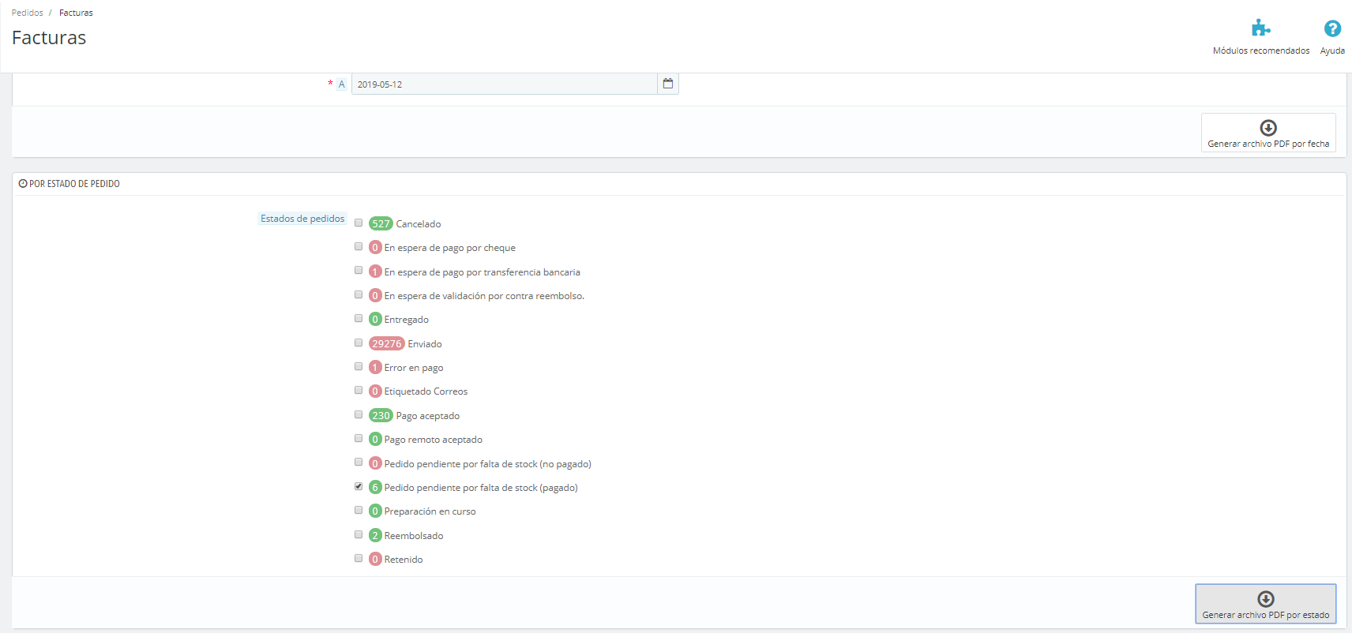This screenshot has height=633, width=1352.
Task: Check En espera de validación por contra reembolso
Action: click(359, 294)
